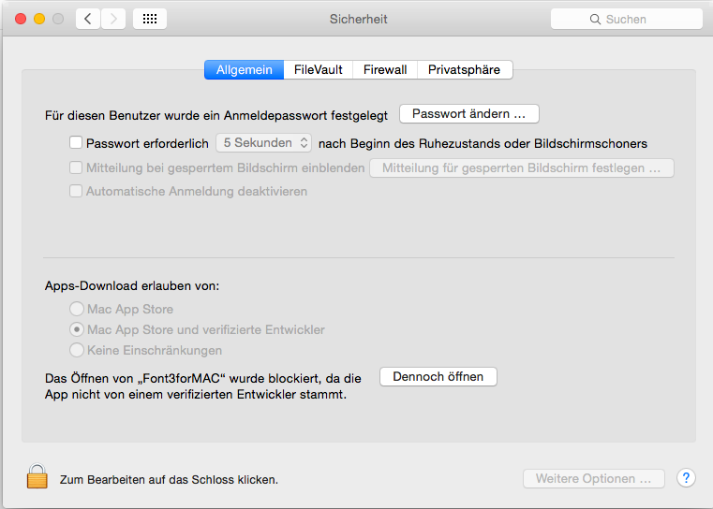Image resolution: width=713 pixels, height=509 pixels.
Task: Click the magnifying glass search icon
Action: point(594,19)
